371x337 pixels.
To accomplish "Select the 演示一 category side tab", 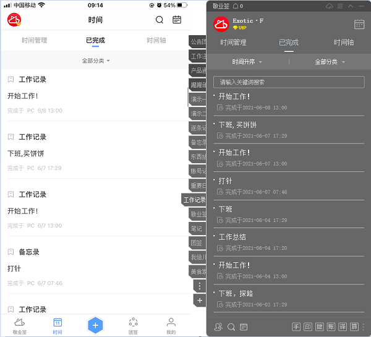I will coord(198,100).
